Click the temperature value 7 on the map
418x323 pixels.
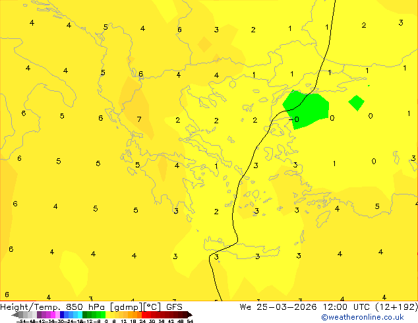(x=139, y=120)
